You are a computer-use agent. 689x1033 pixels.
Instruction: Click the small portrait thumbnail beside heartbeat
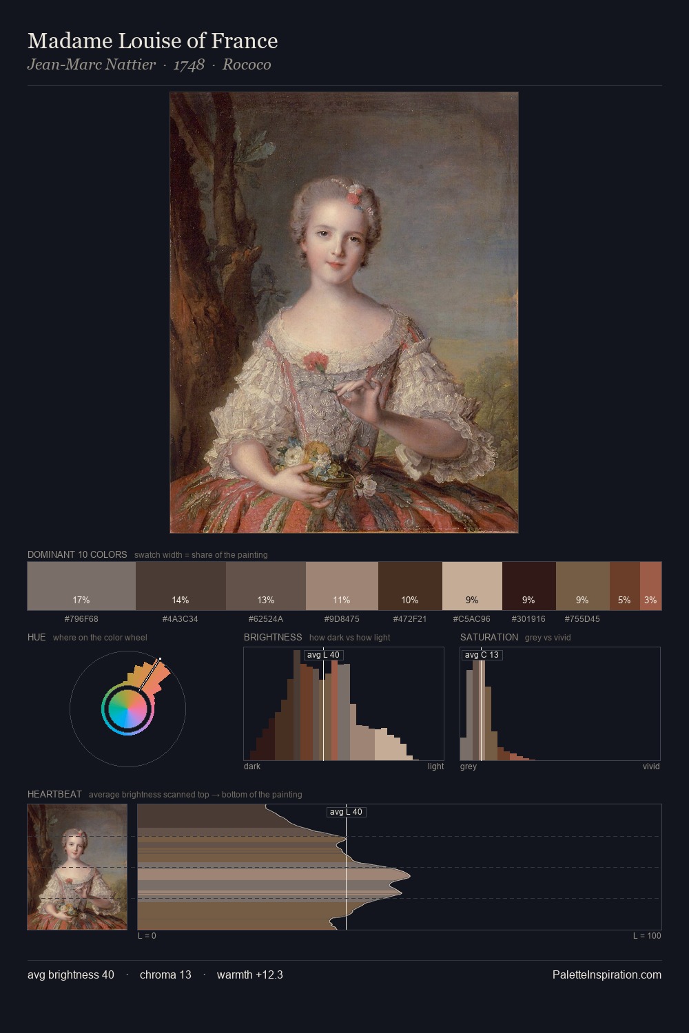click(77, 867)
